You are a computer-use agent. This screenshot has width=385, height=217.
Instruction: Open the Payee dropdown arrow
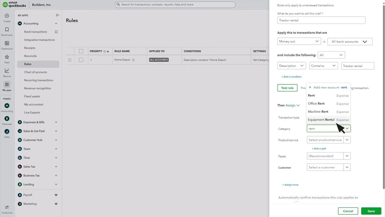click(x=347, y=156)
